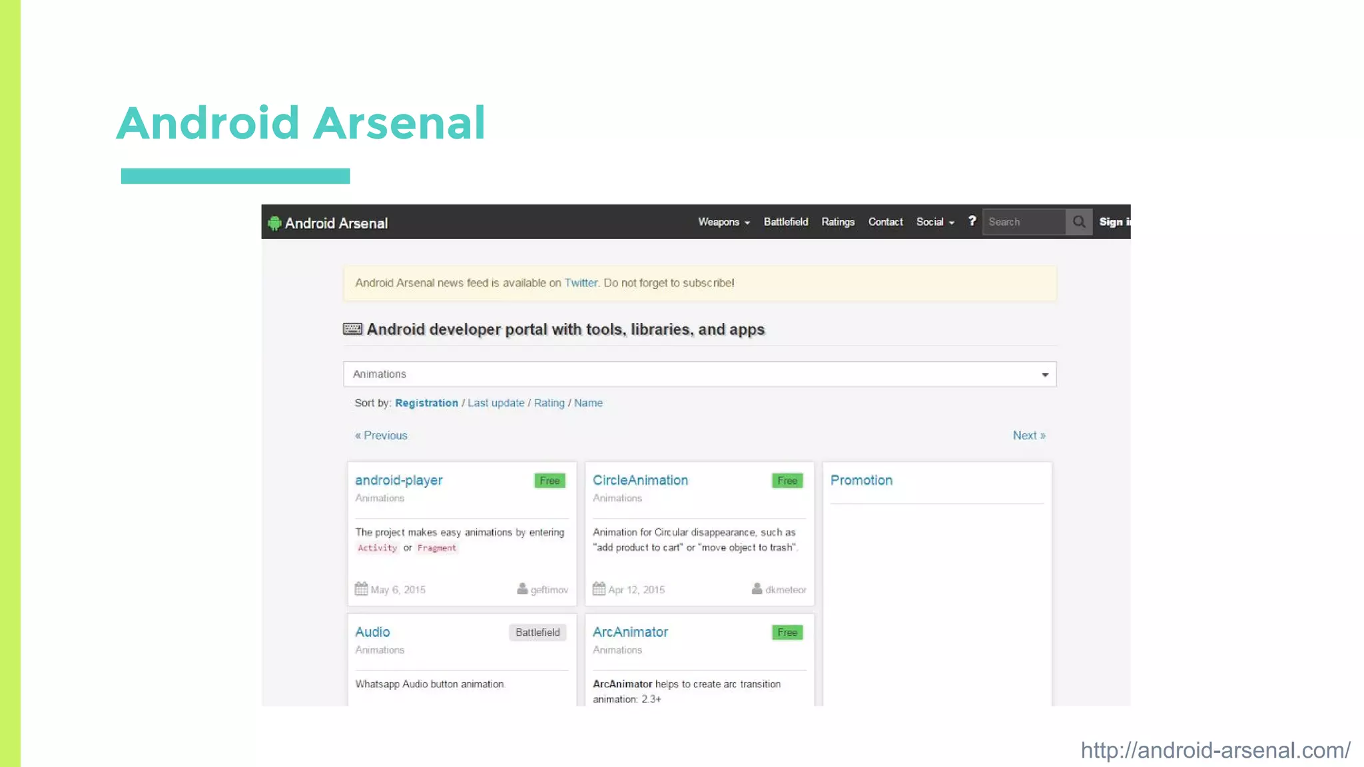Click Animations category under Audio
Image resolution: width=1364 pixels, height=767 pixels.
[x=380, y=650]
